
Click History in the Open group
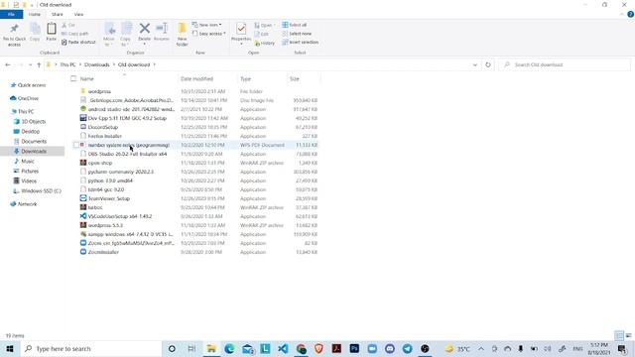pyautogui.click(x=265, y=43)
